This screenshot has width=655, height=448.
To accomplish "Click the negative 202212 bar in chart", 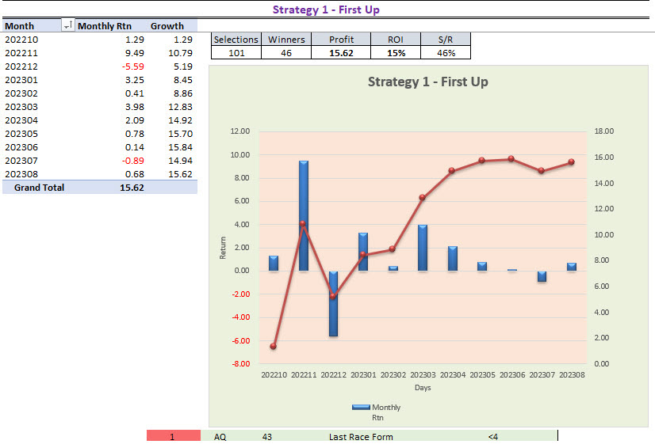I will 333,303.
